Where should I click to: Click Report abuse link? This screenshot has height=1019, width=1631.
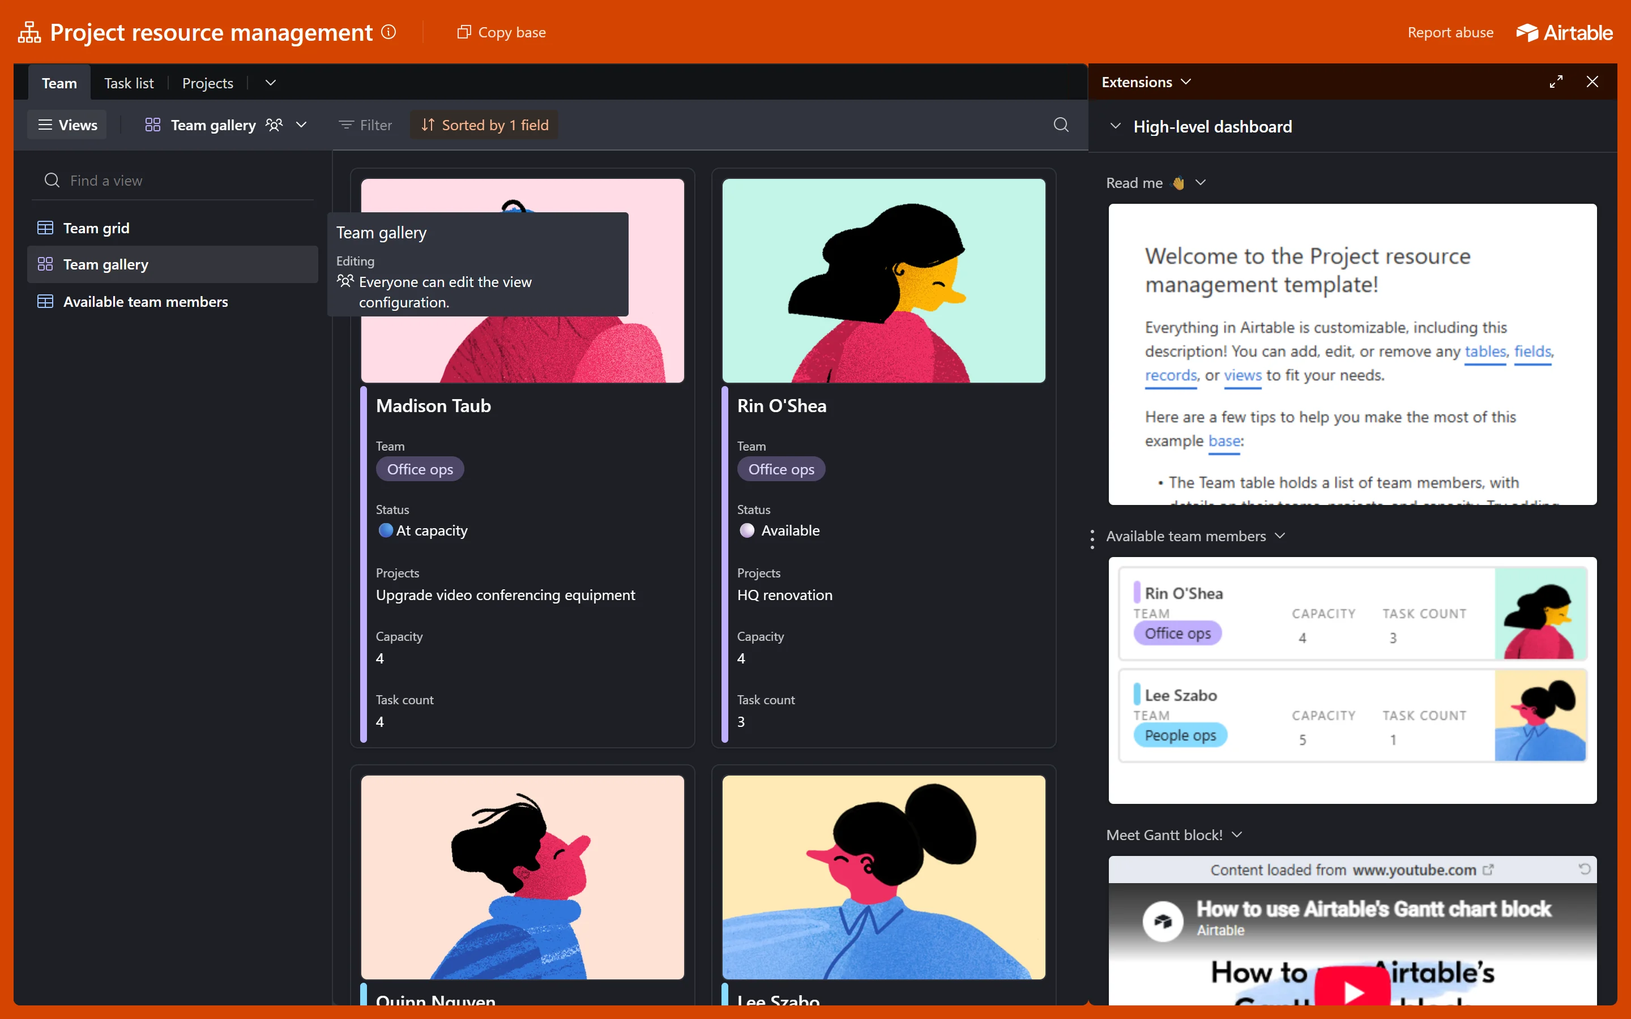coord(1450,32)
